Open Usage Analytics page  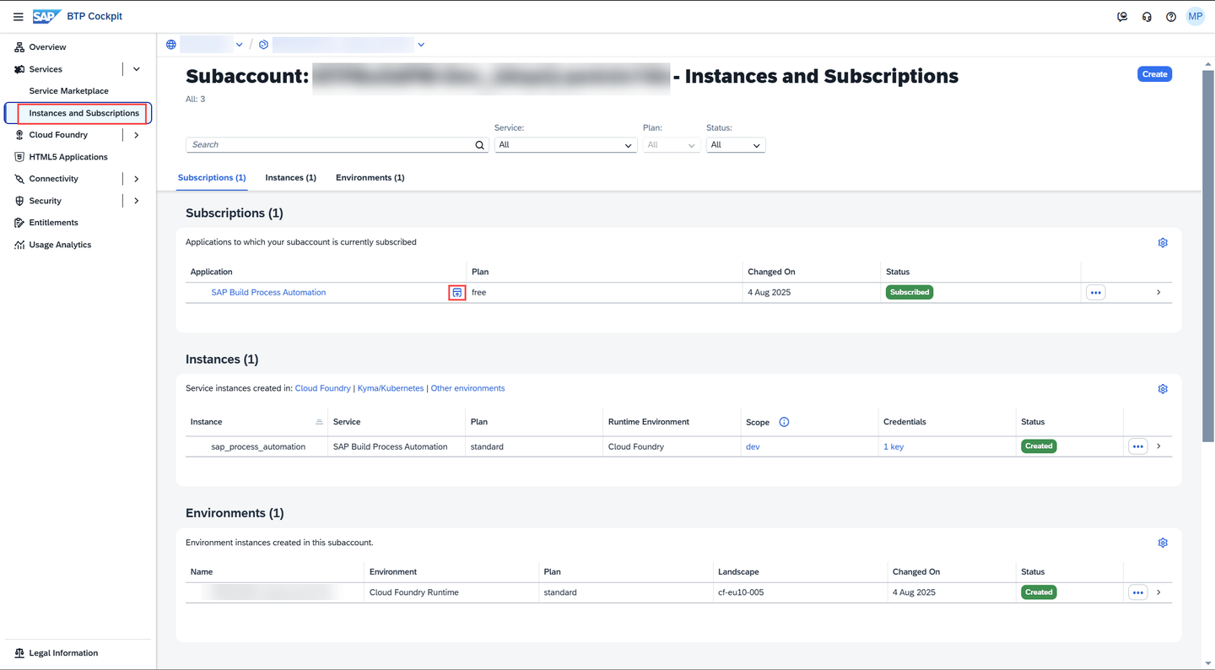click(60, 245)
